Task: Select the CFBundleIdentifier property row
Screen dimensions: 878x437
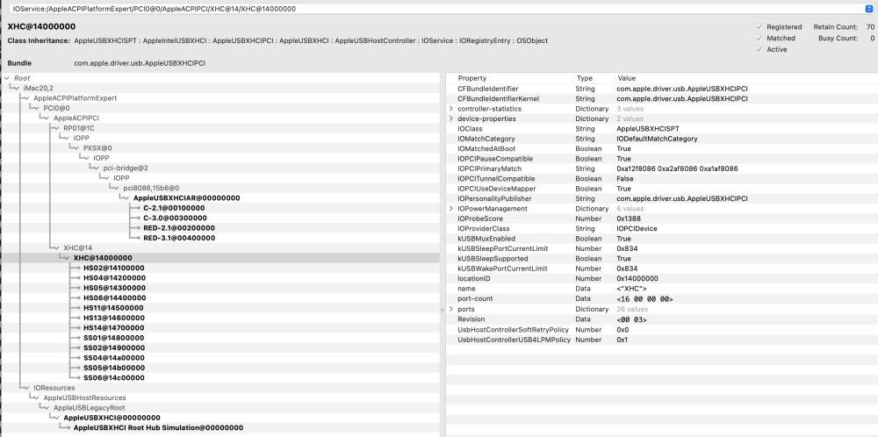Action: pos(661,89)
